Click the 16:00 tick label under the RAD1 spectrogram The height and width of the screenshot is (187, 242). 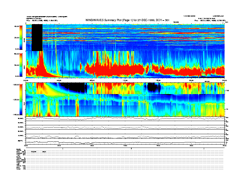coord(158,80)
